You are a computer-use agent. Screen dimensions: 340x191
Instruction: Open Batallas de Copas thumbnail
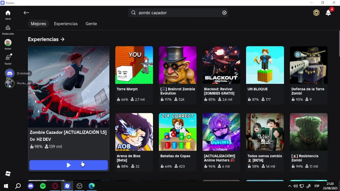178,132
